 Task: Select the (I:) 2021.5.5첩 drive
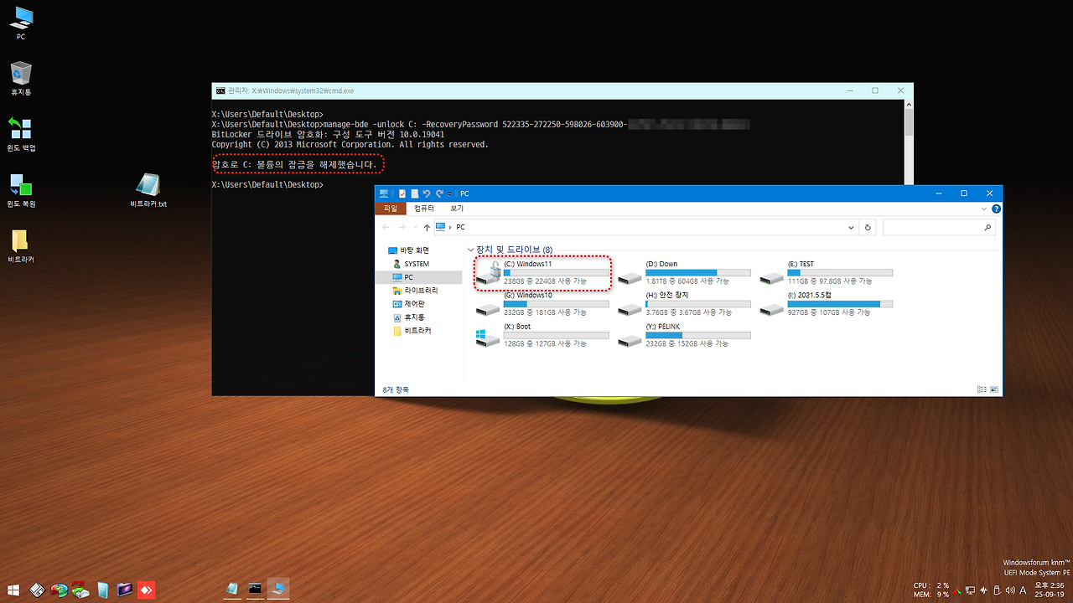pos(827,304)
